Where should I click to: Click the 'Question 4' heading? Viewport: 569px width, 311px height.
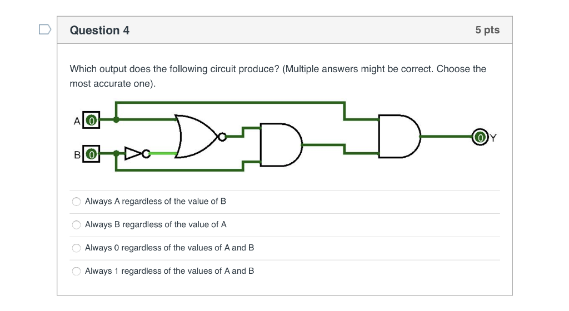99,30
